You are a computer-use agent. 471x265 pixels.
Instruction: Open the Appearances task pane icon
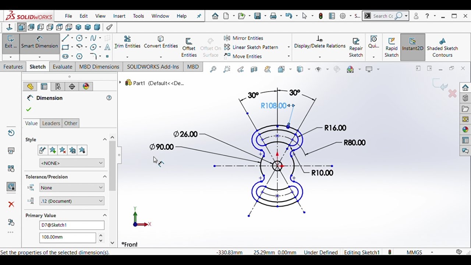465,130
